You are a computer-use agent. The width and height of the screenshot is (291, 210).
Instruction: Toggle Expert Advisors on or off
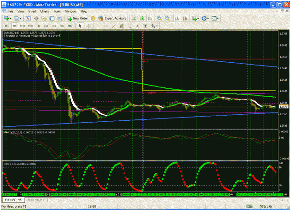coord(113,18)
